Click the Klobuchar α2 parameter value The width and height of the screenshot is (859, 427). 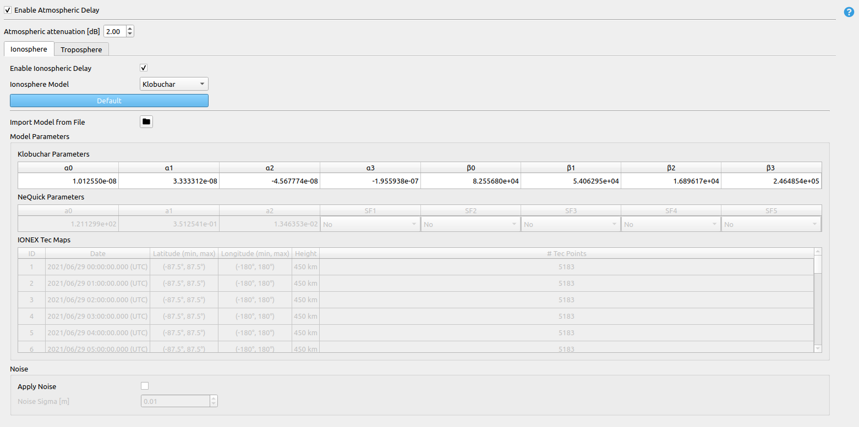pyautogui.click(x=269, y=181)
